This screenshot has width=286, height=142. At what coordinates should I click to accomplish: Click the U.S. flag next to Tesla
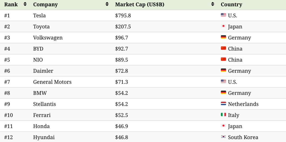[223, 15]
